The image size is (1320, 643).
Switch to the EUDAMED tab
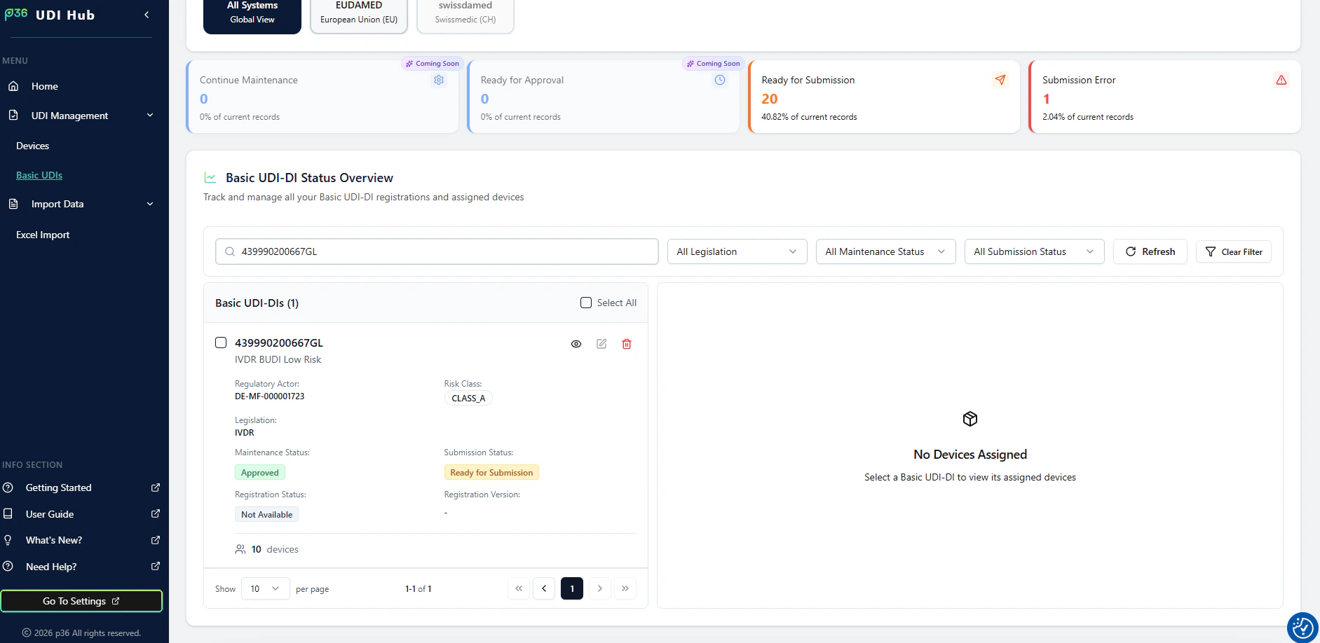point(358,13)
